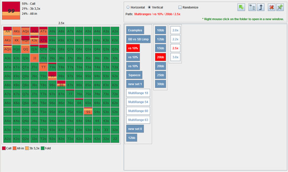Select the red highlighted 20bb folder
This screenshot has height=172, width=288.
pos(160,57)
